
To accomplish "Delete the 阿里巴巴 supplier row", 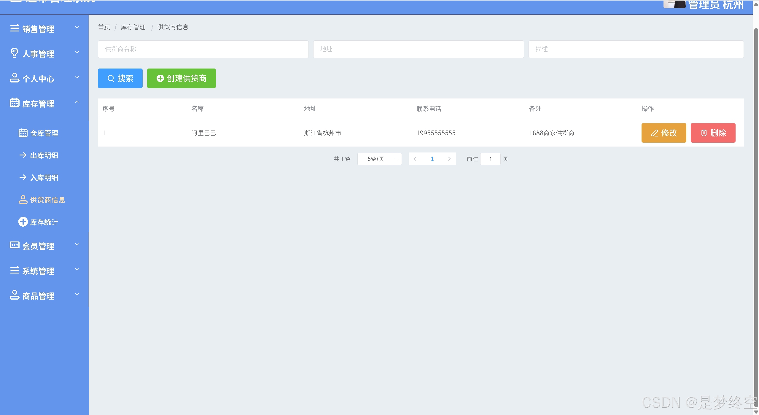I will click(713, 133).
